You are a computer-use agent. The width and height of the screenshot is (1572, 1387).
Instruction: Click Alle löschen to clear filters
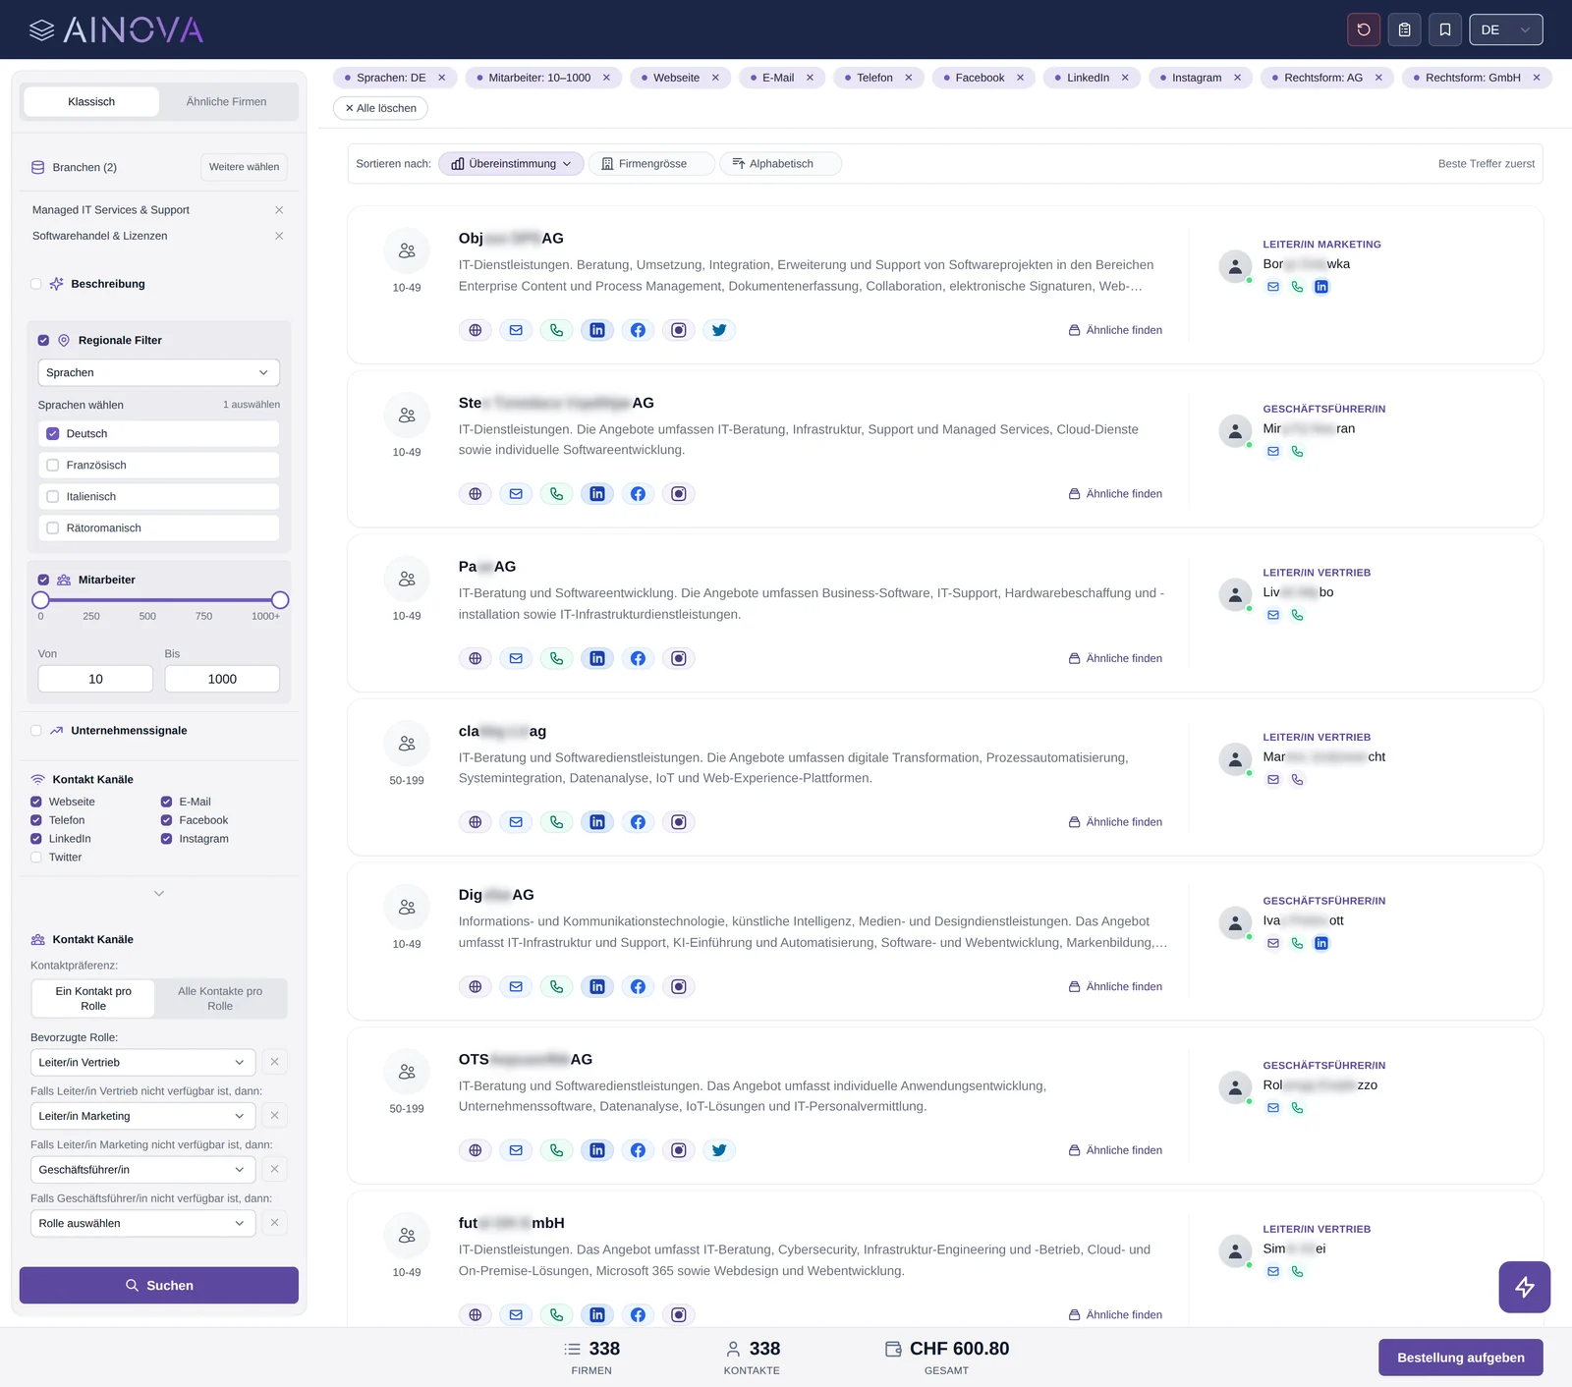(380, 108)
